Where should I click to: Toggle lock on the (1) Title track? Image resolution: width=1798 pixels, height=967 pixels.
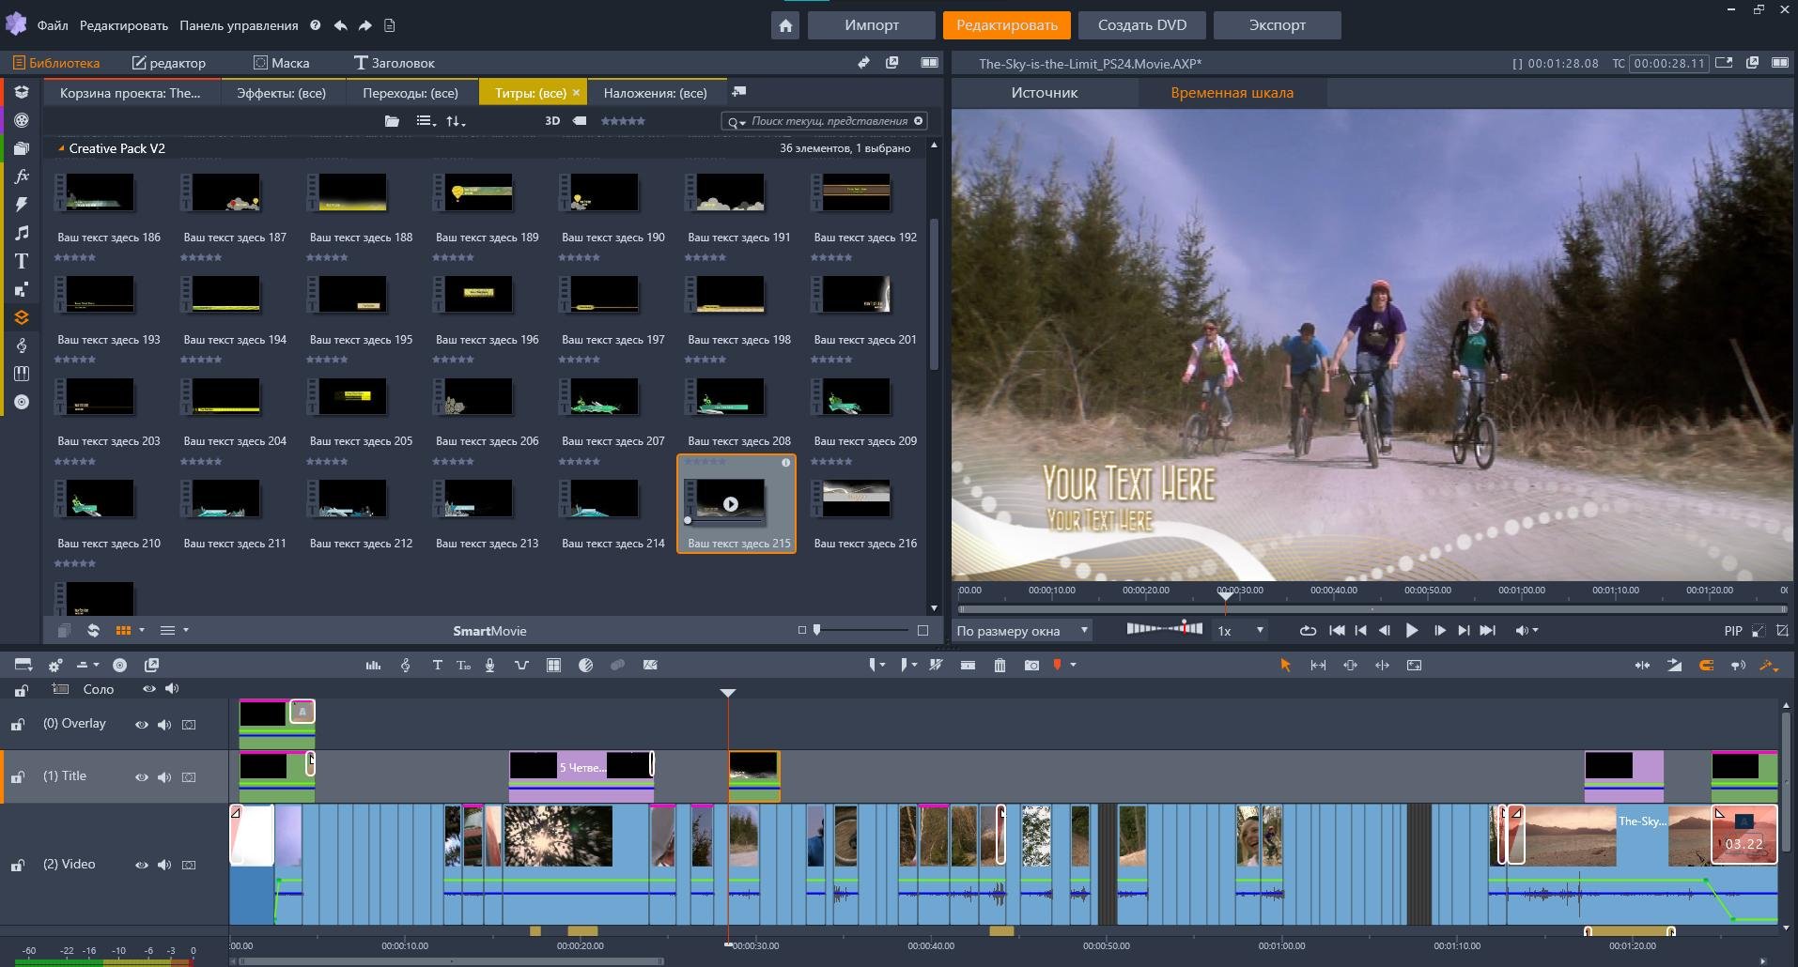18,777
